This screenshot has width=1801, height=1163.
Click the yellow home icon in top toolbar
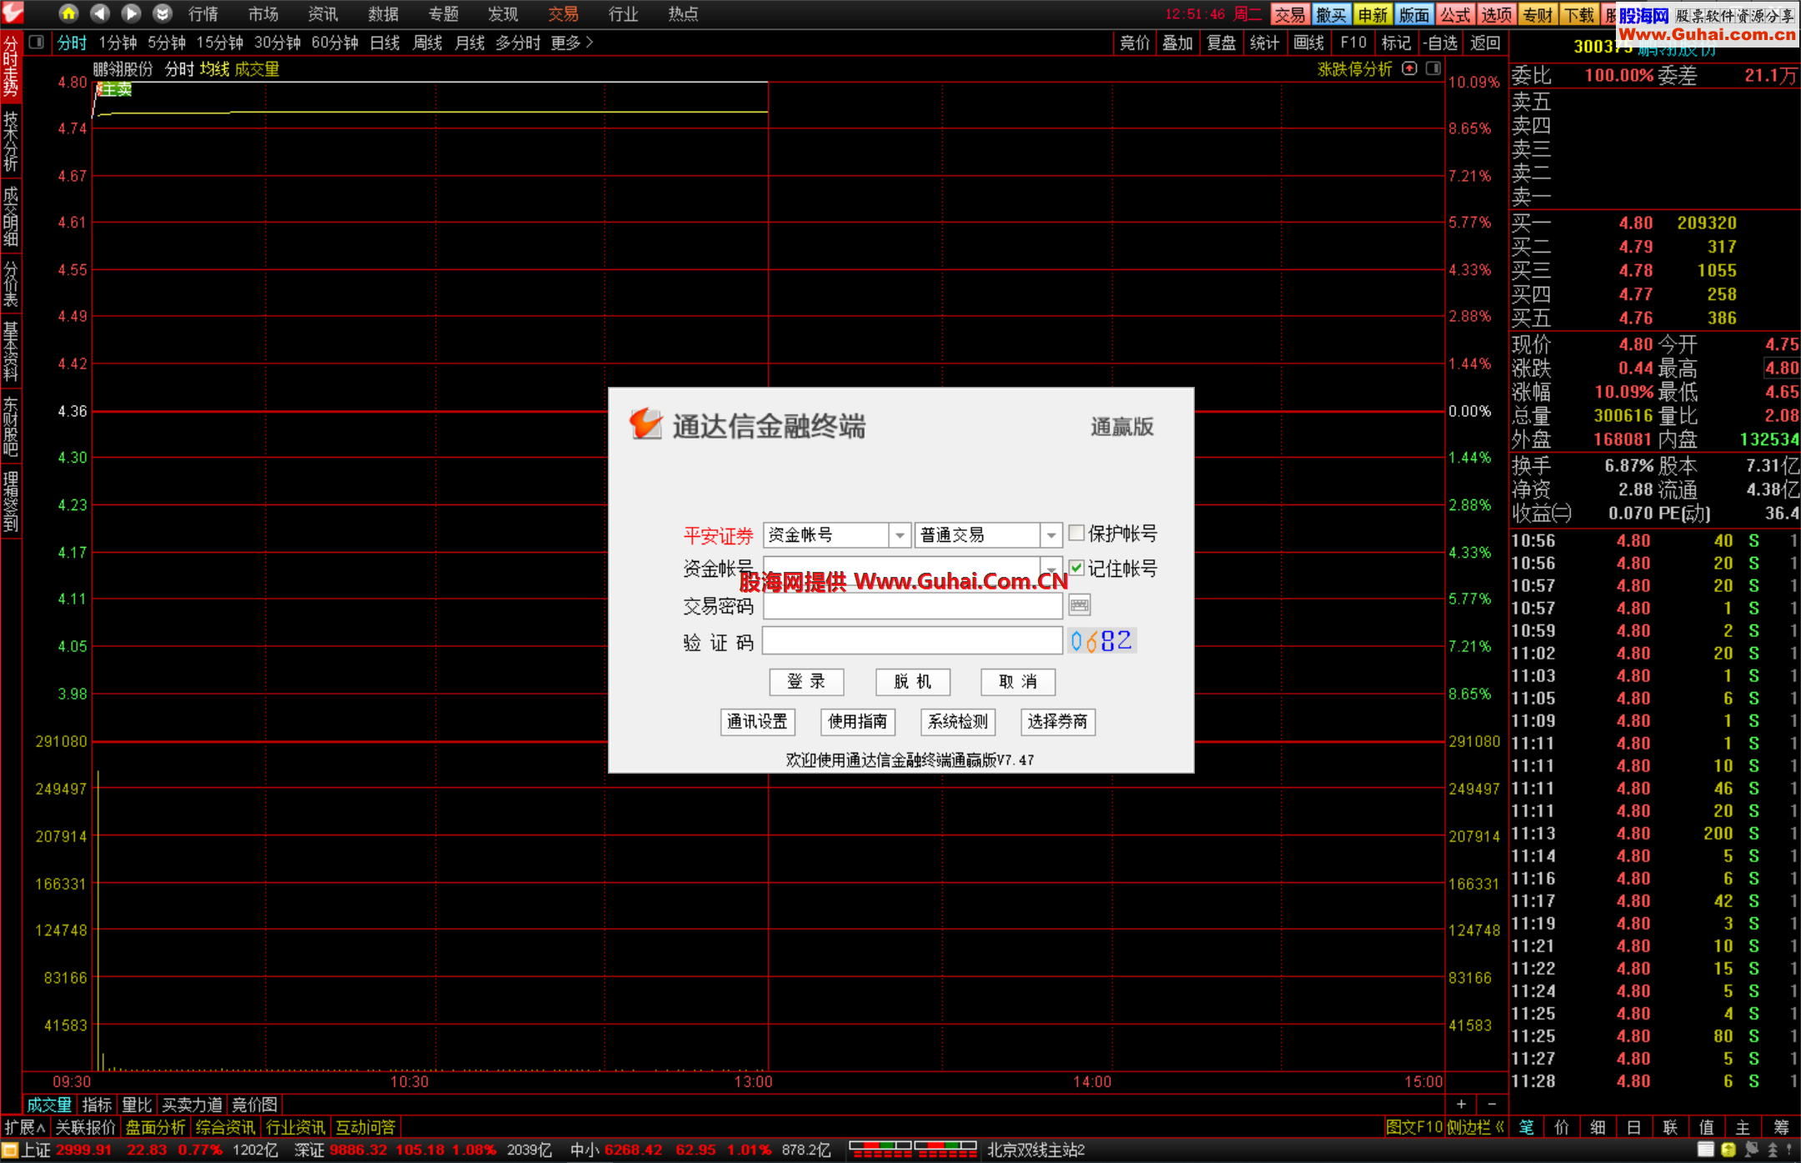(68, 13)
